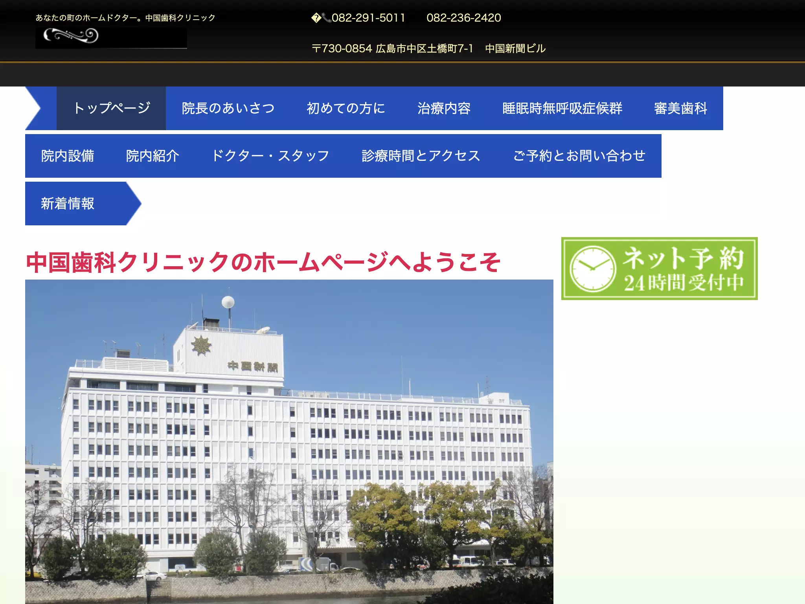Click the welcome heading 中国歯科クリニックのホームページへようこそ

click(x=263, y=262)
